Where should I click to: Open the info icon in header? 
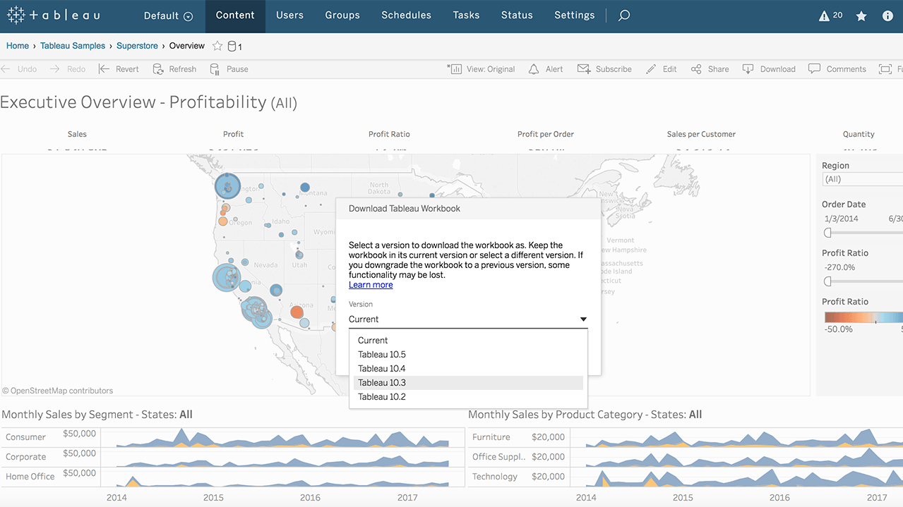point(888,16)
